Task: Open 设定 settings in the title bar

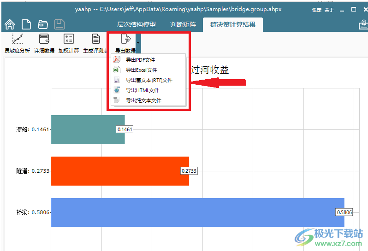Action: pos(317,10)
